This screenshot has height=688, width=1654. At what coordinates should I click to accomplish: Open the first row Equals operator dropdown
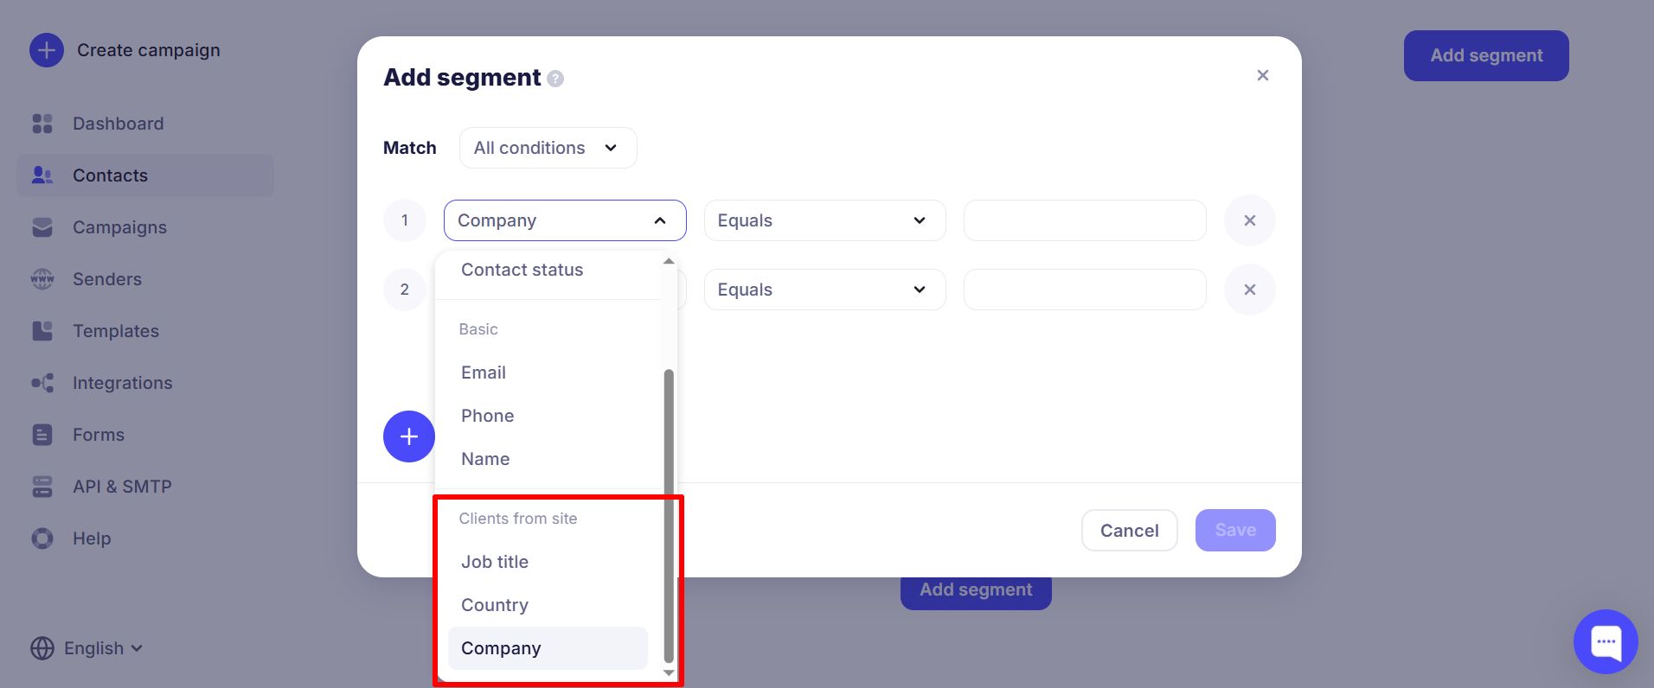[x=824, y=220]
